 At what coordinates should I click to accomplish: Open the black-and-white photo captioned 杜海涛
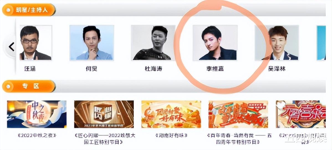[153, 43]
